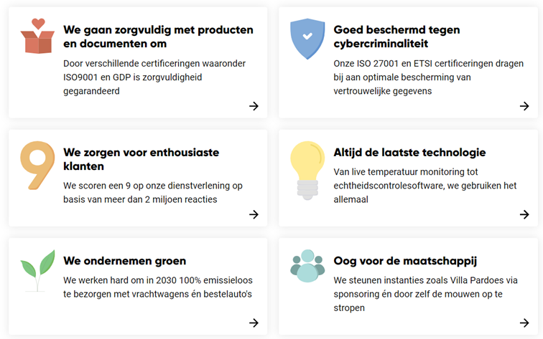The width and height of the screenshot is (543, 339).
Task: Click the ISO 27001 and ETSI description text
Action: pyautogui.click(x=429, y=77)
